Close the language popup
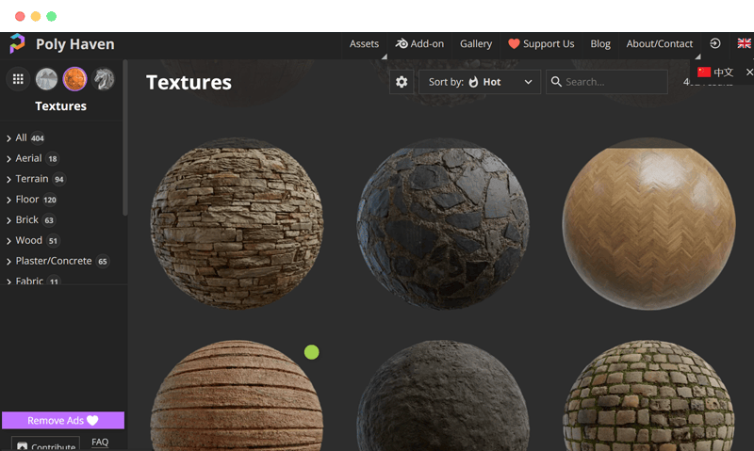Image resolution: width=754 pixels, height=451 pixels. [749, 72]
